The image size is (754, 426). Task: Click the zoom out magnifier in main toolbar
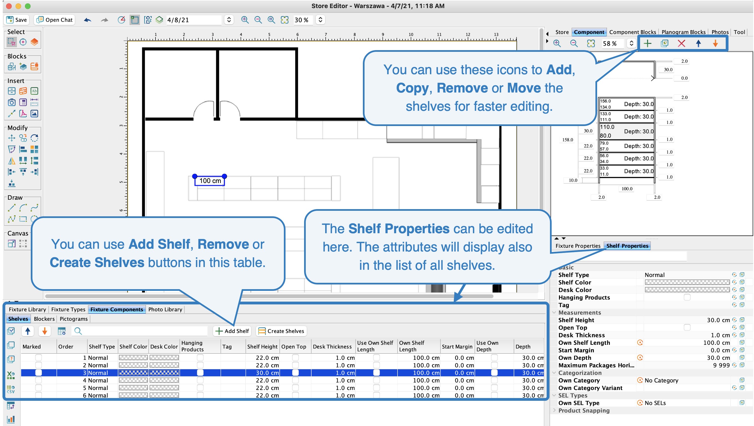point(258,20)
